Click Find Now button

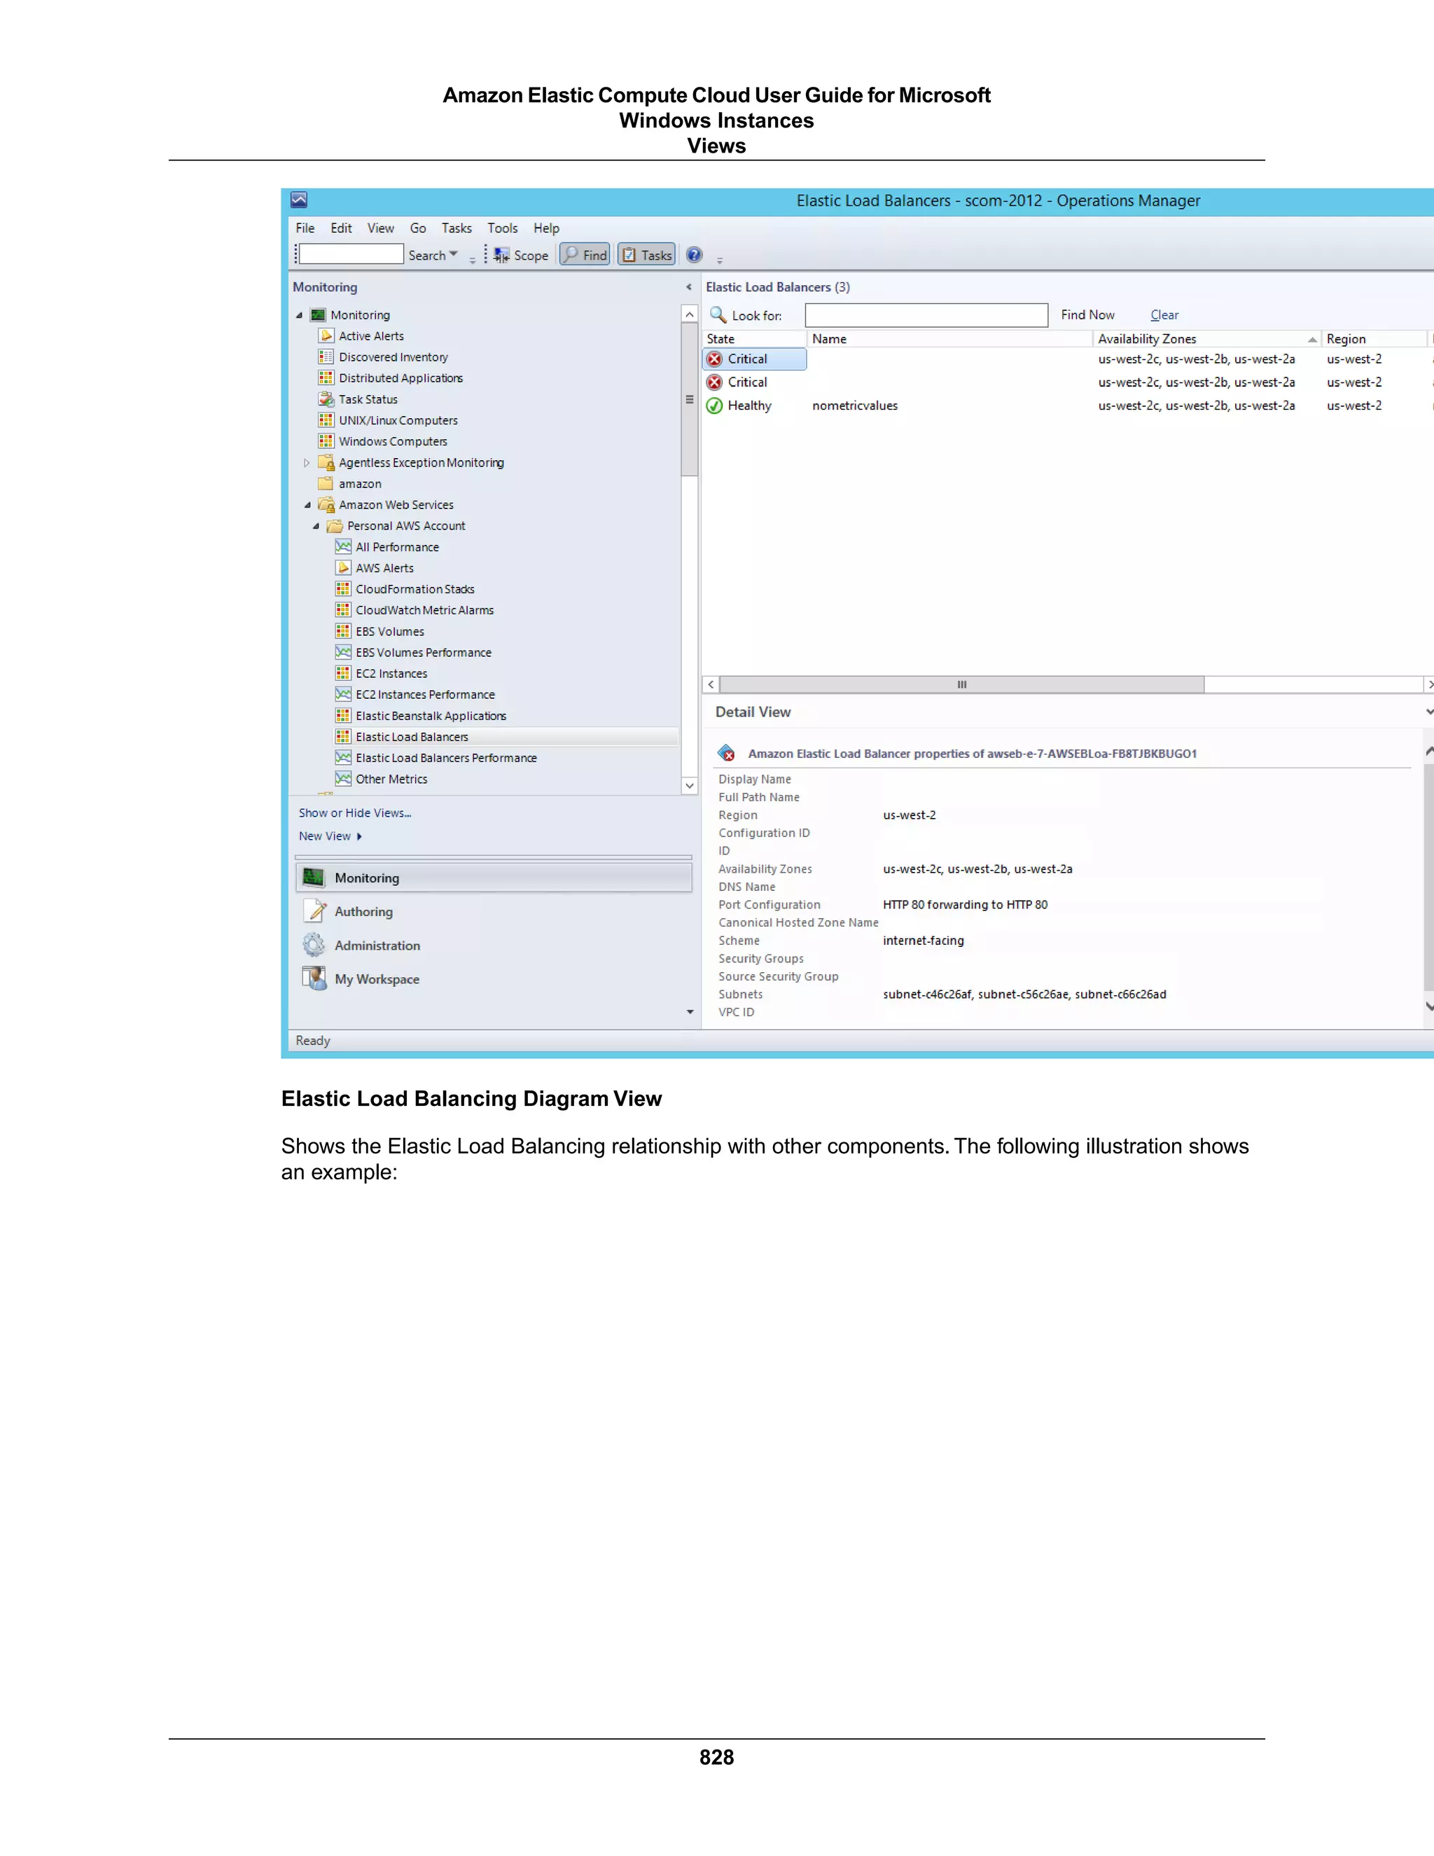click(x=1087, y=314)
